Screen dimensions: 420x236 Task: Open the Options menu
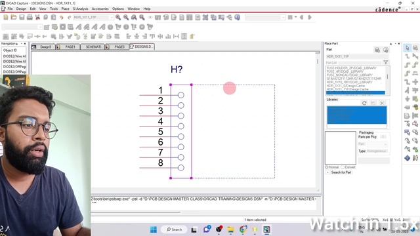click(x=118, y=9)
